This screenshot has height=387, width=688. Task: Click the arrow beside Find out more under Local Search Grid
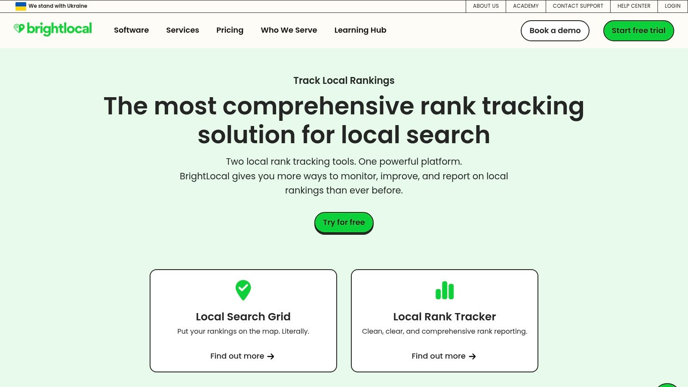coord(271,356)
